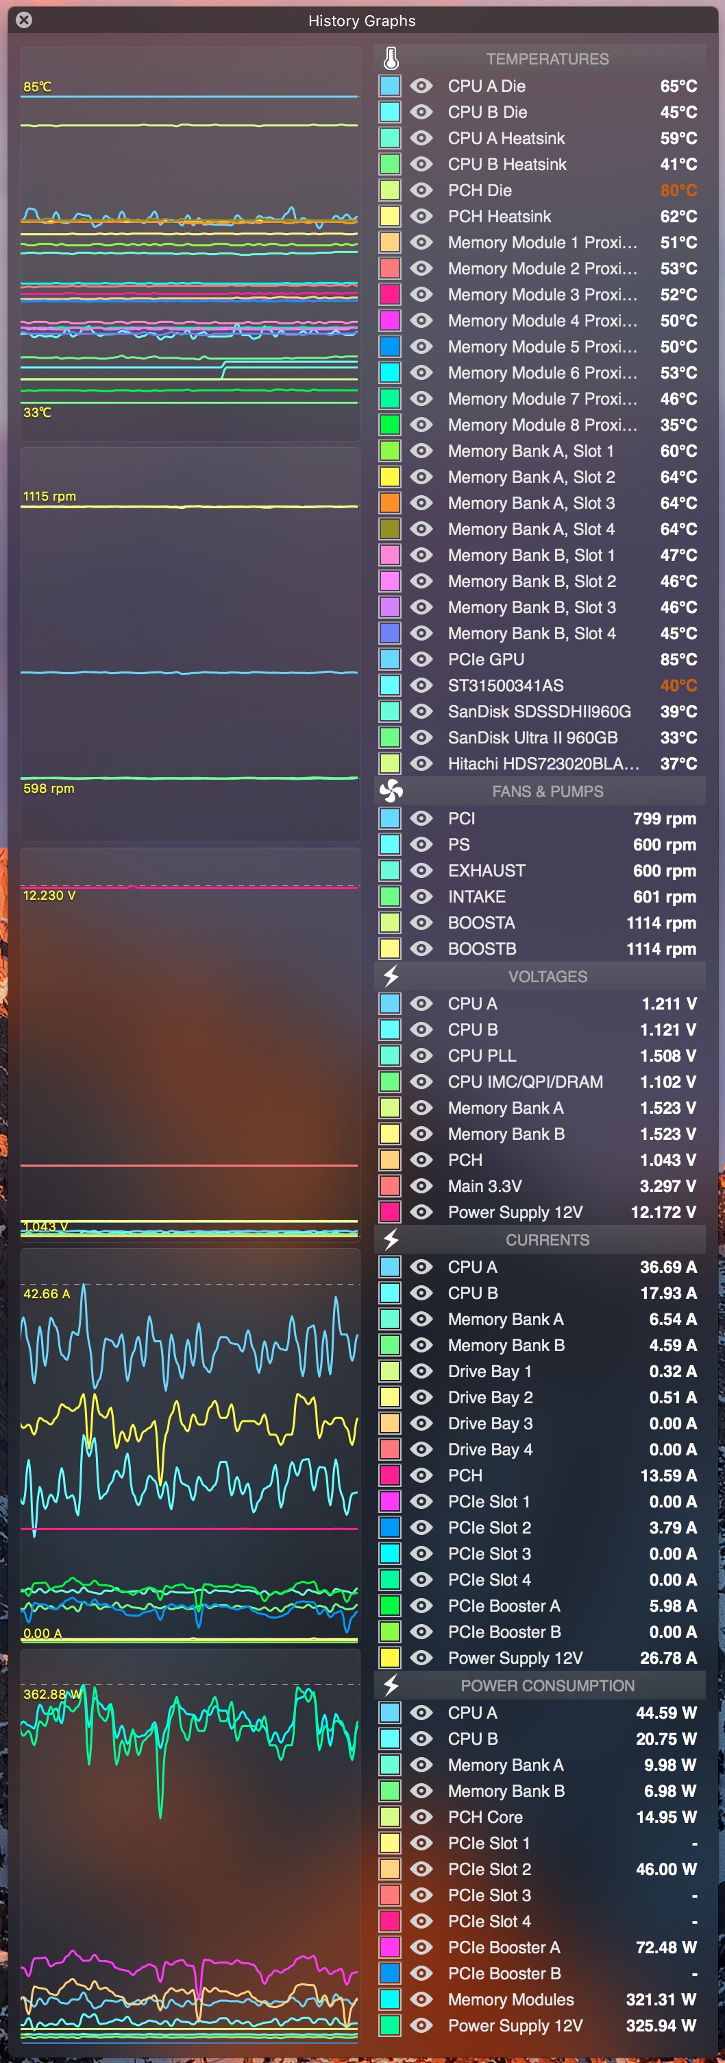The width and height of the screenshot is (725, 2063).
Task: Change color swatch of Memory Module 3 Proximity
Action: click(x=390, y=294)
